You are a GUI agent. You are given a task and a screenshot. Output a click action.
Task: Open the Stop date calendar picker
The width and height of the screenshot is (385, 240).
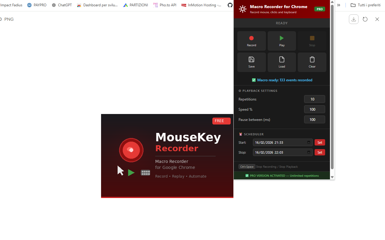point(308,152)
